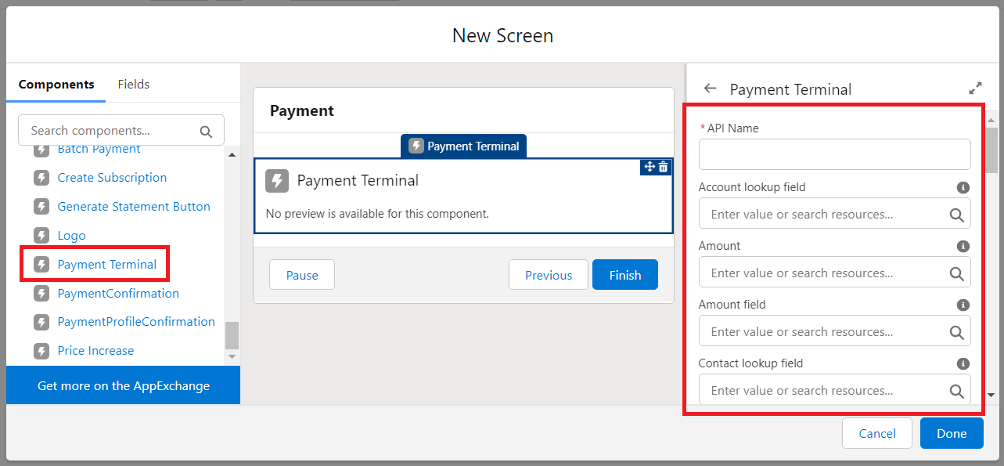Click the Cancel button
Image resolution: width=1004 pixels, height=466 pixels.
(x=876, y=433)
